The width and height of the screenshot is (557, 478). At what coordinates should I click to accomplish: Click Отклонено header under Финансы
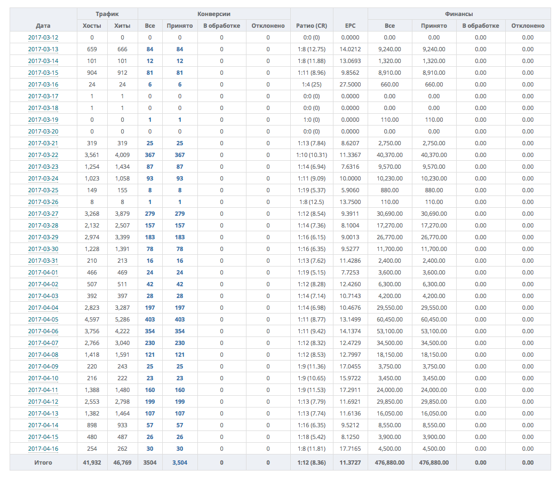528,26
